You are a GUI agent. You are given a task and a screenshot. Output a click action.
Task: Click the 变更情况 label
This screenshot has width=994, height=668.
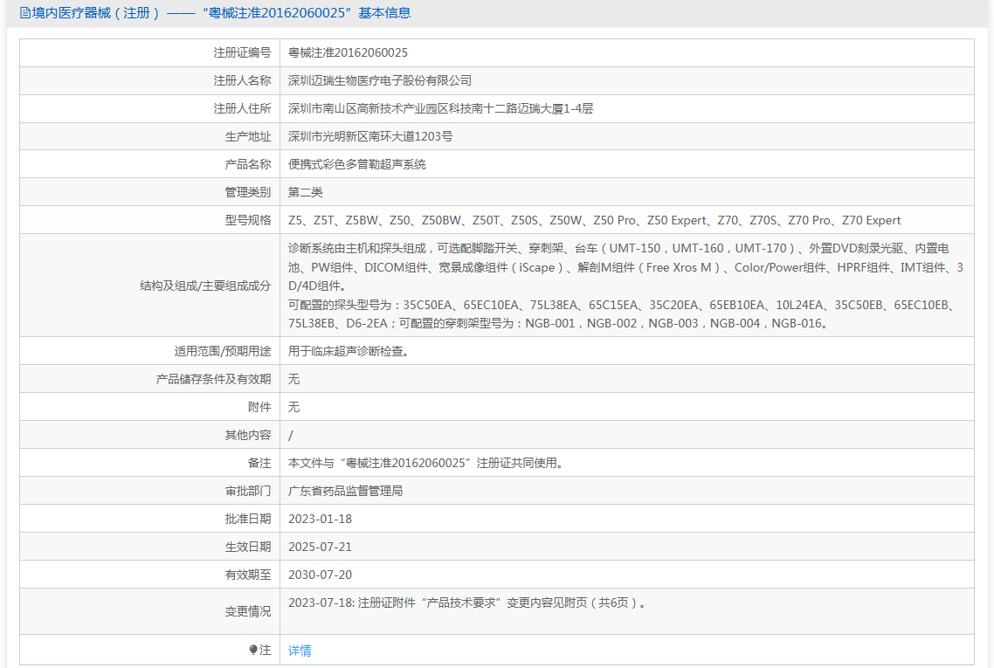point(248,611)
